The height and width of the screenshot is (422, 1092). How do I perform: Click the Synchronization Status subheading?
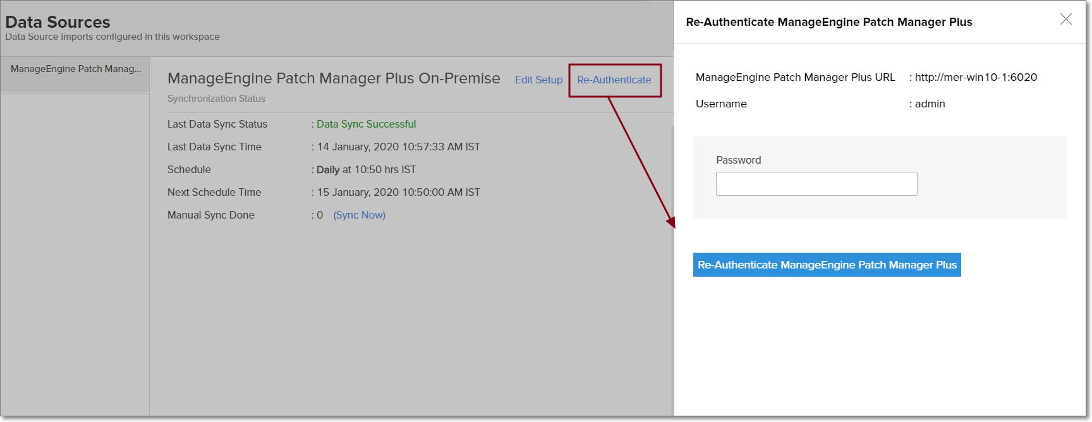(216, 99)
